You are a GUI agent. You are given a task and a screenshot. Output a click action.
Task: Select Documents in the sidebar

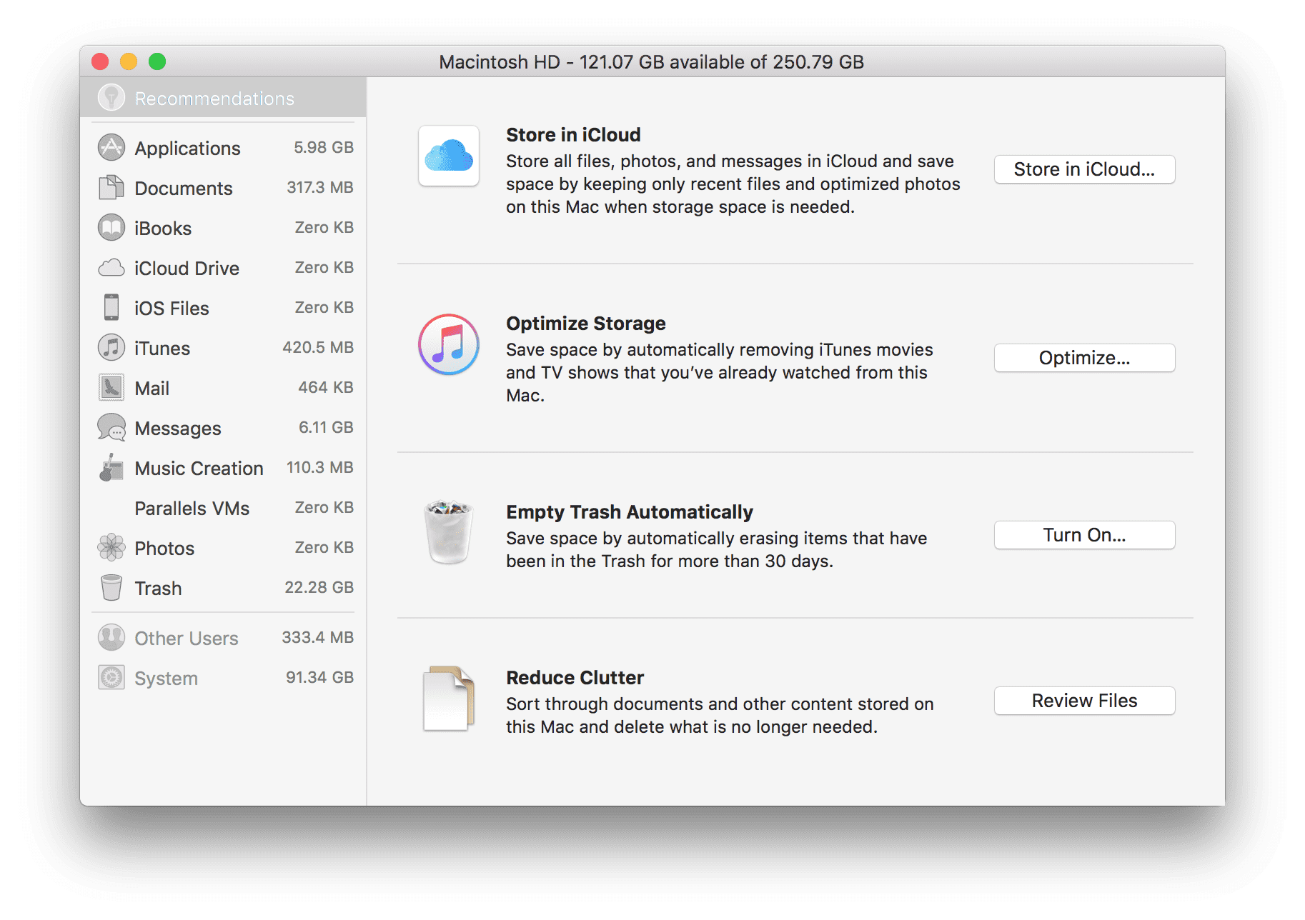click(182, 188)
